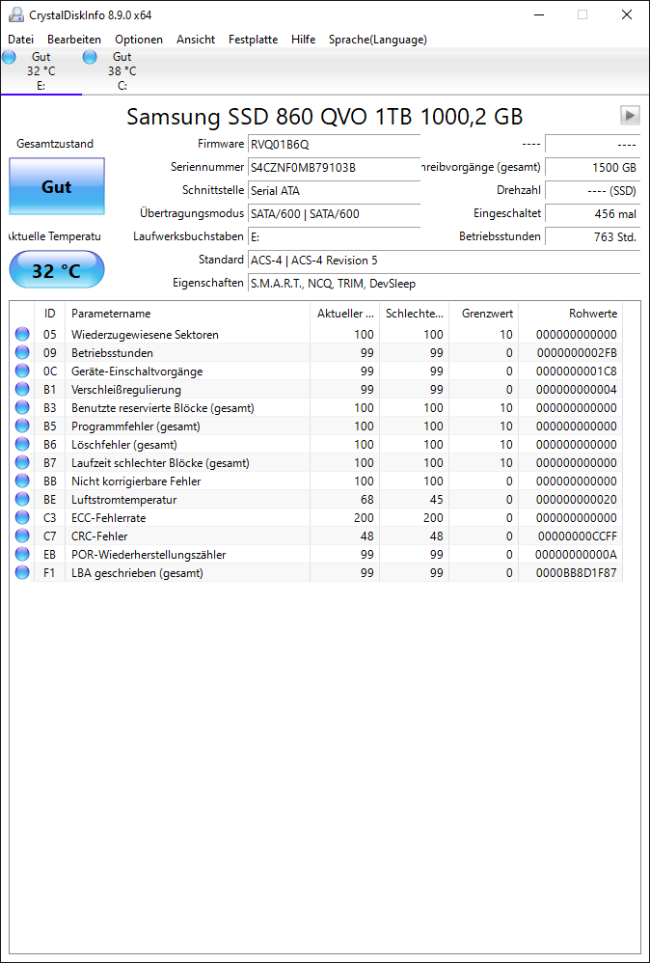
Task: Click status orb of Laufzeit schlechter Blöcke row
Action: 22,462
